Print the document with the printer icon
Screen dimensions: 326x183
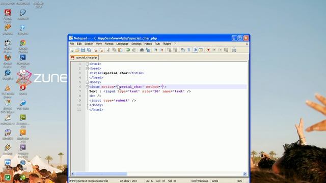(x=234, y=50)
